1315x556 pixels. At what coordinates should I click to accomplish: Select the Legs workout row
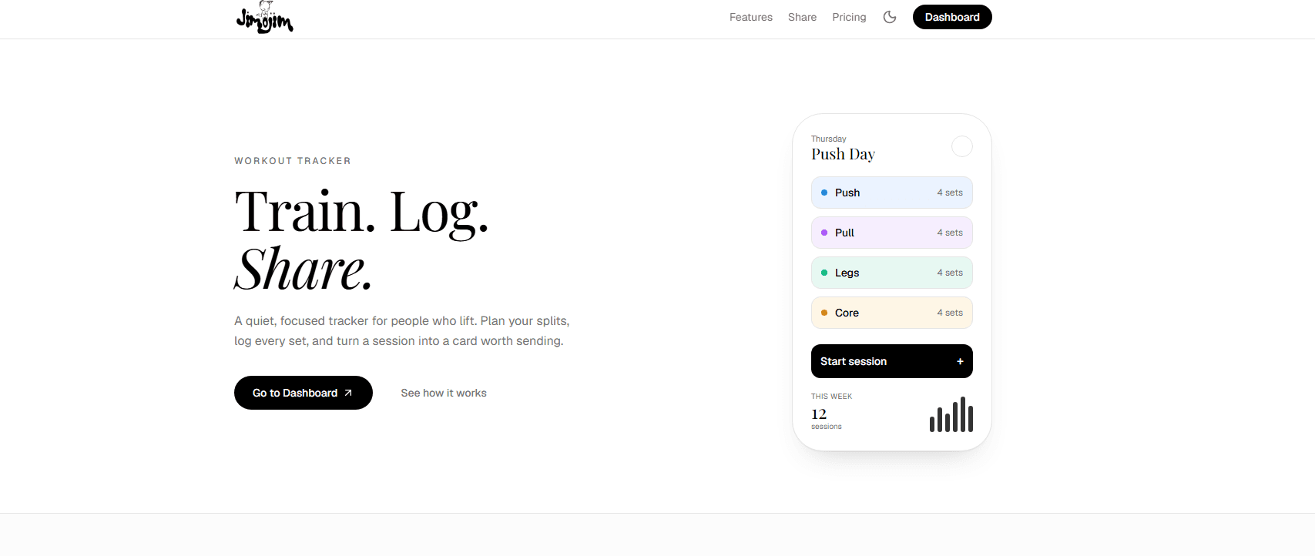[892, 273]
